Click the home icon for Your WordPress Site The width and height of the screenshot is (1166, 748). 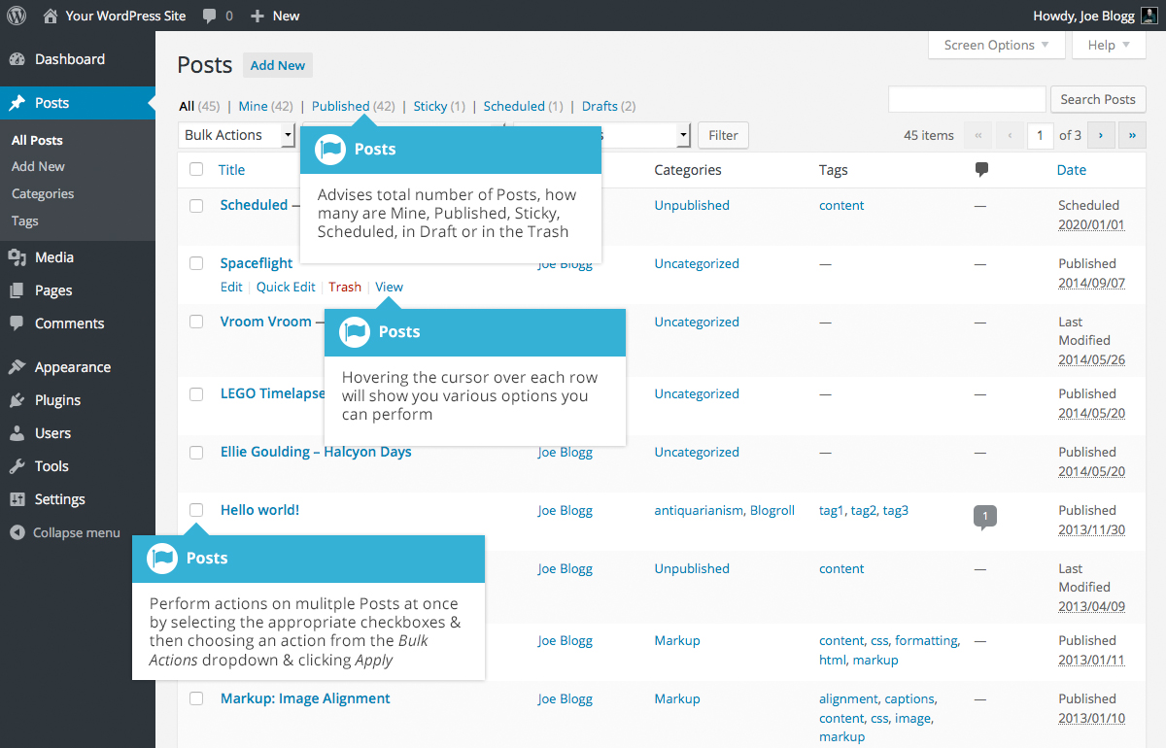51,16
